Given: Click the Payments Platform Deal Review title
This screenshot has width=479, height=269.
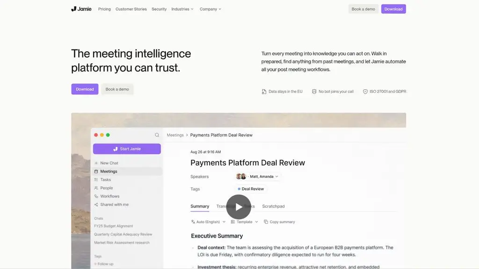Looking at the screenshot, I should click(248, 163).
